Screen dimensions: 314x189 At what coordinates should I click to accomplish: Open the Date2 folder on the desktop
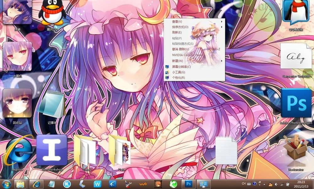[x=86, y=151]
